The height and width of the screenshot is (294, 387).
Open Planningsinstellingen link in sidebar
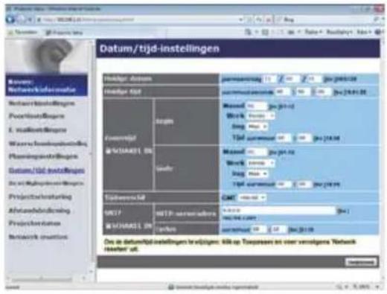[x=43, y=156]
